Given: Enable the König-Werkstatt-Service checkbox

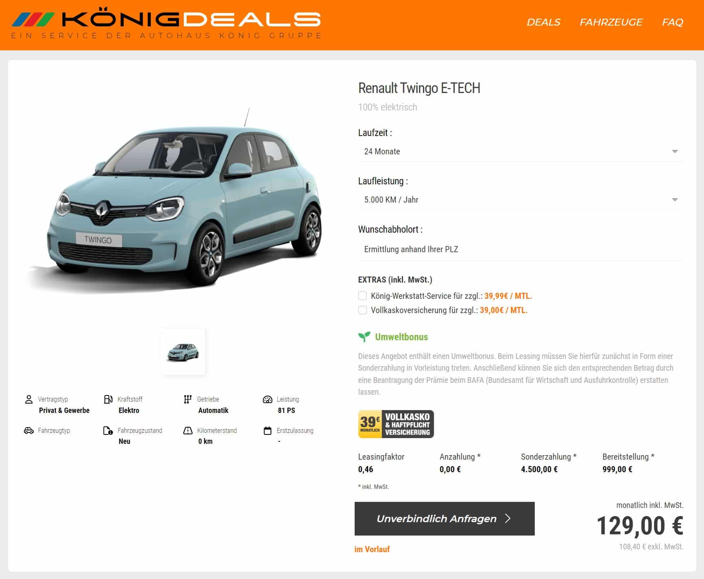Looking at the screenshot, I should (362, 296).
